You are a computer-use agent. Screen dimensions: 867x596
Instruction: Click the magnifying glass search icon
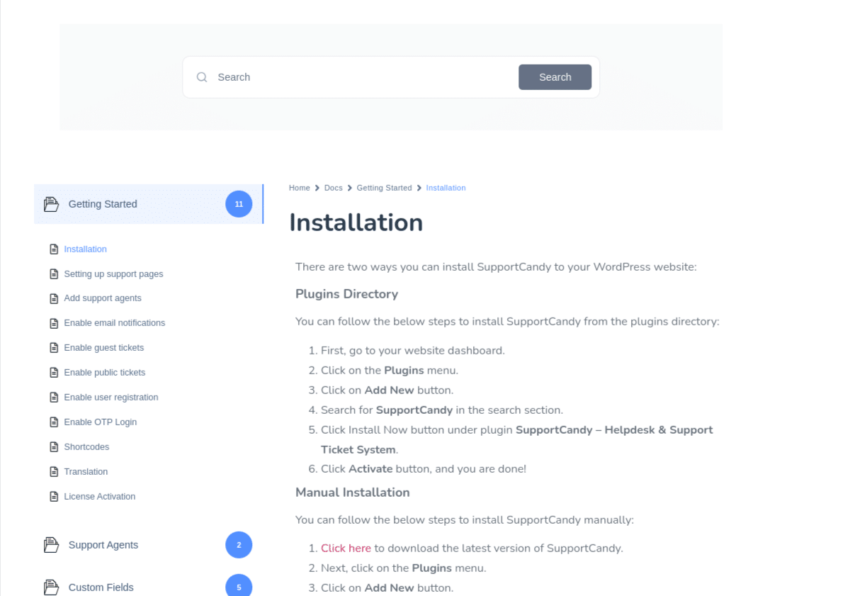202,77
